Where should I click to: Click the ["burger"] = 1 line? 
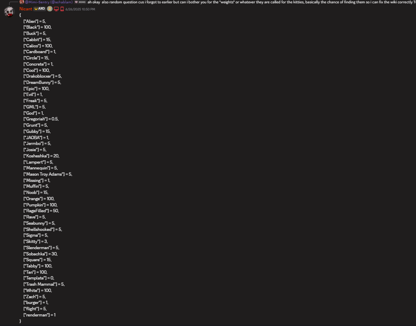(36, 303)
